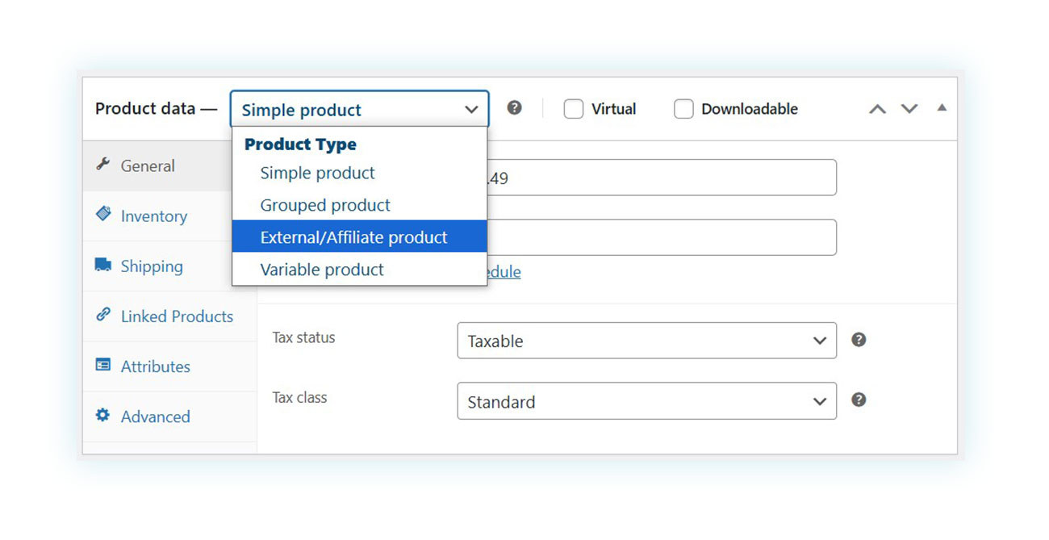Click the Tax class label
Screen dimensions: 1049x540
point(299,397)
